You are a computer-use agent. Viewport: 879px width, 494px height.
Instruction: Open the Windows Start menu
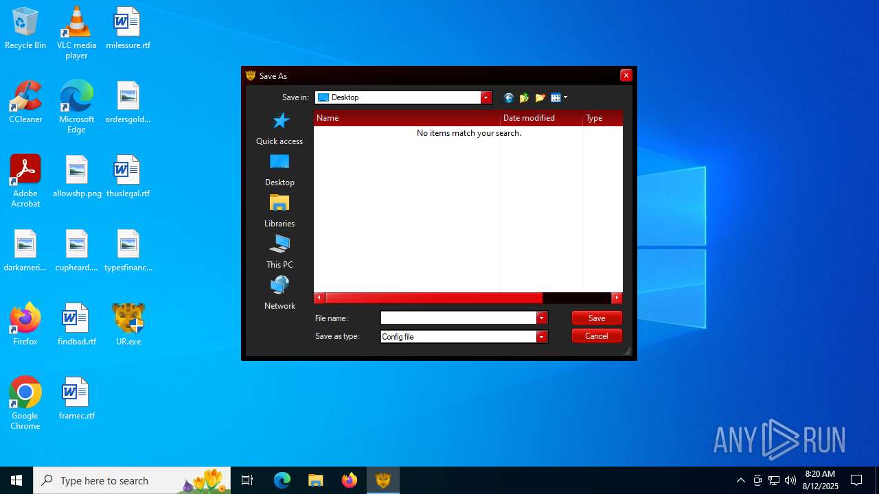(x=16, y=480)
